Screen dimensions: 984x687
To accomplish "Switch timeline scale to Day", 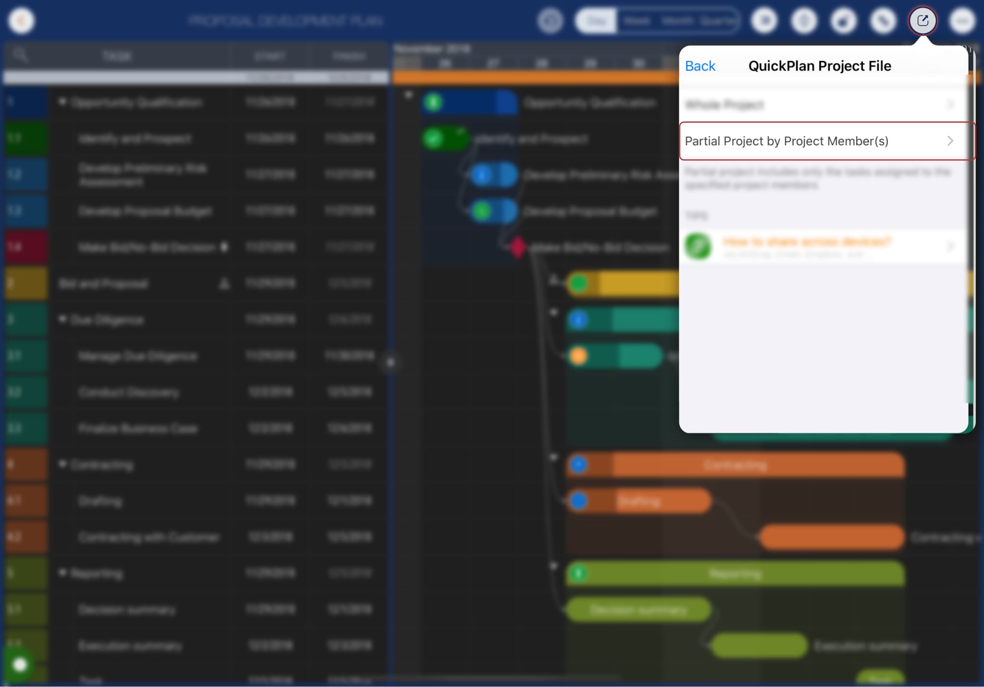I will click(597, 21).
